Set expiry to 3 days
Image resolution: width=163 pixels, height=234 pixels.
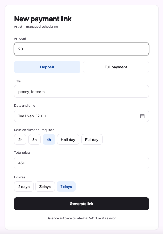click(x=45, y=187)
